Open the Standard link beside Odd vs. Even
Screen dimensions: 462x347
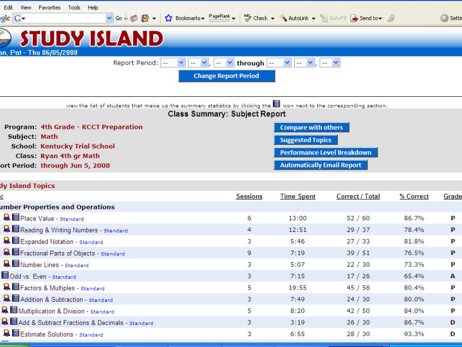64,277
